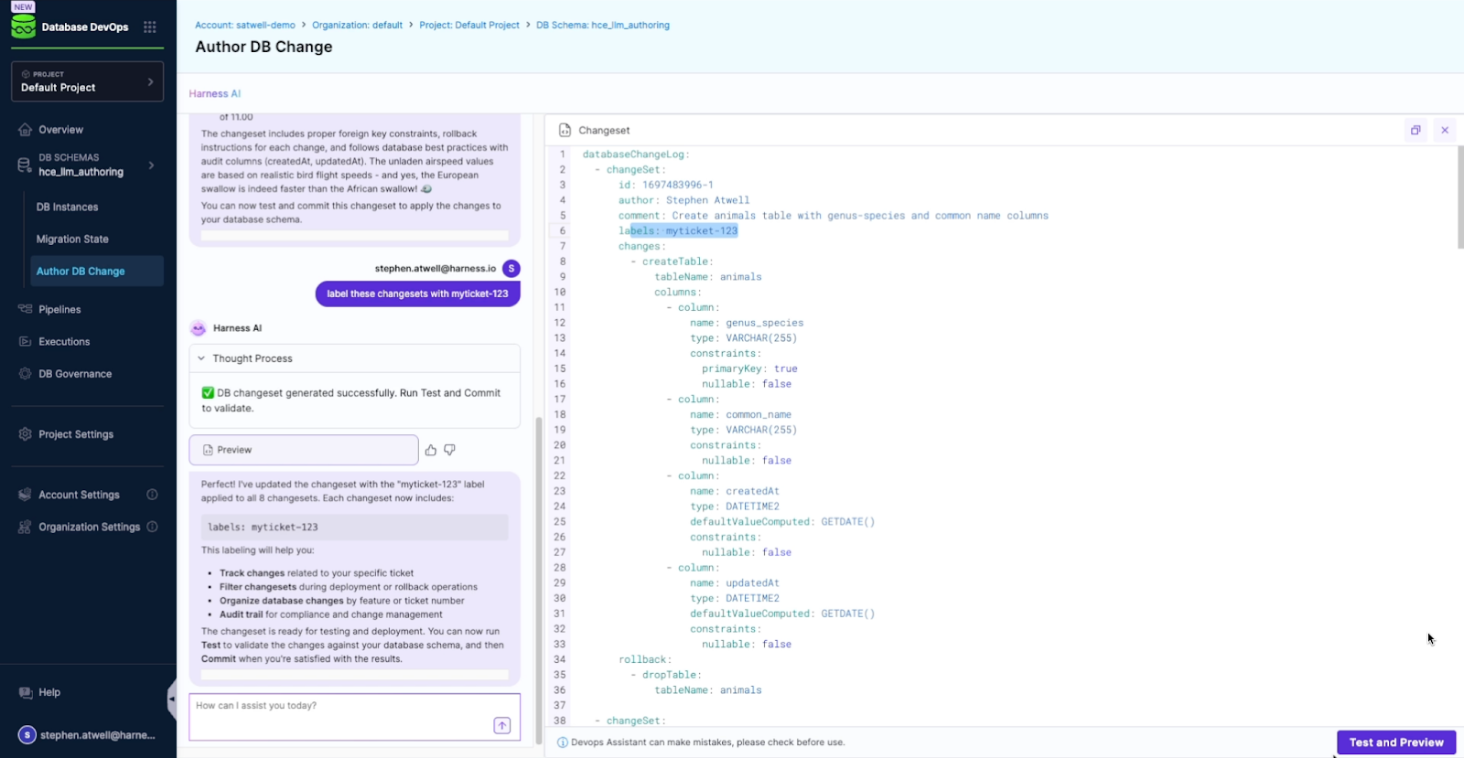Viewport: 1464px width, 758px height.
Task: Click the 'tableName: animals' line under createTable
Action: tap(708, 277)
